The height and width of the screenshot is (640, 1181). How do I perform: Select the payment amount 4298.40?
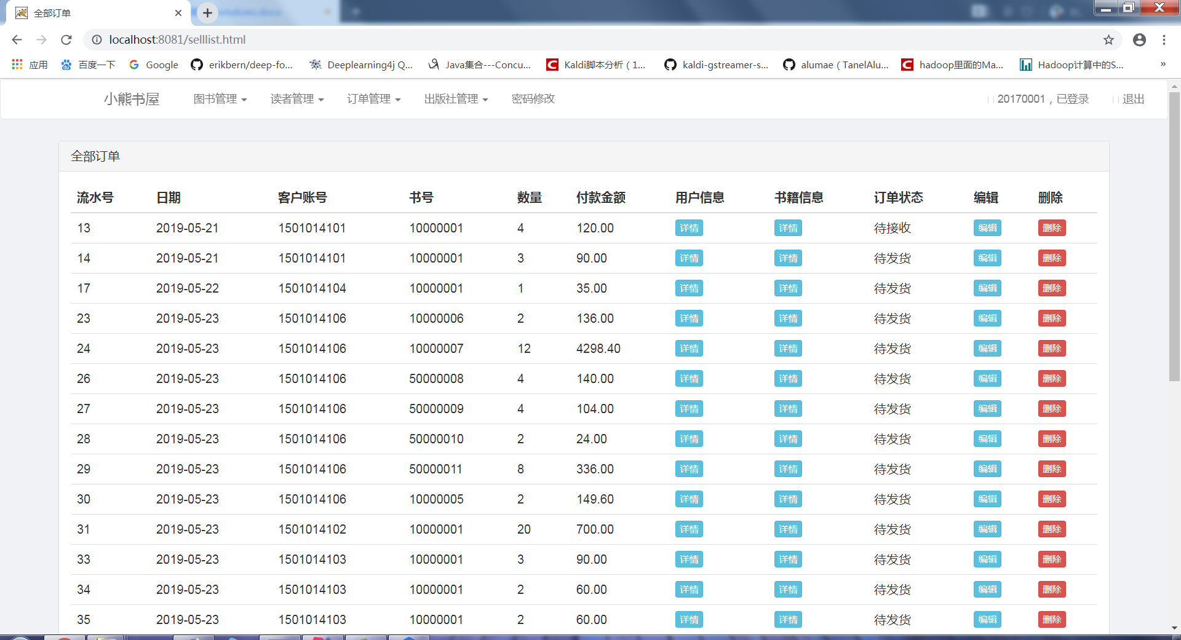click(x=598, y=349)
